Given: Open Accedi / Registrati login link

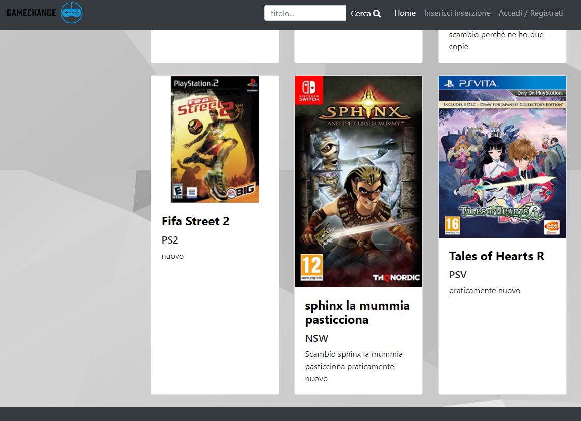Looking at the screenshot, I should point(531,13).
